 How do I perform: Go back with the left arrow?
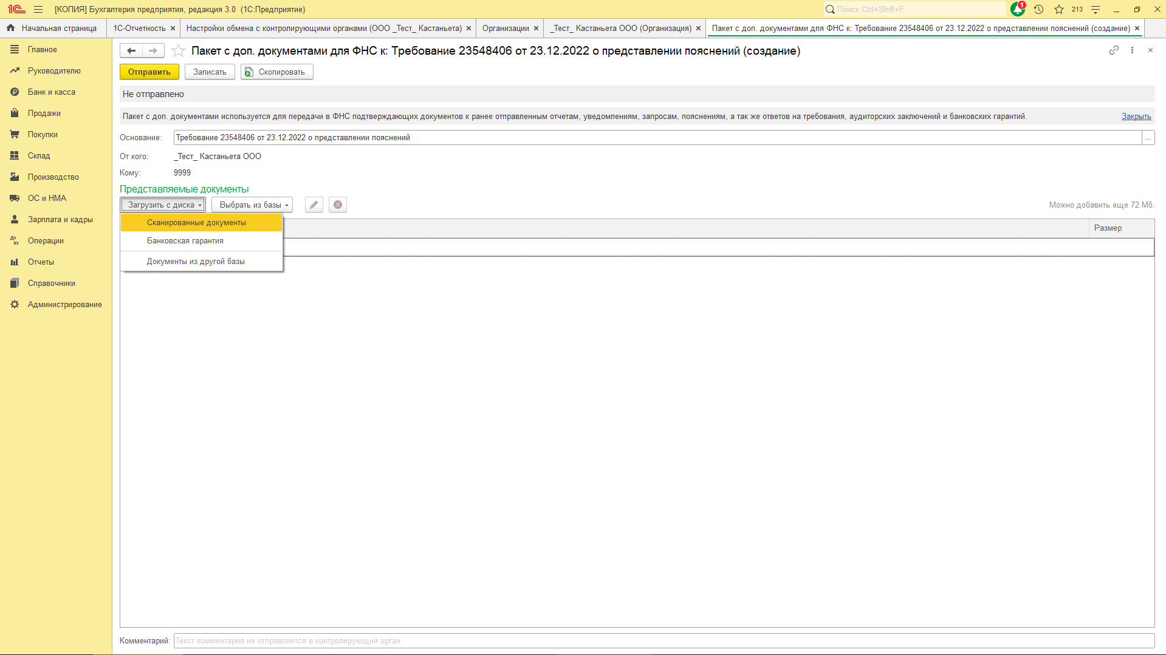coord(131,51)
